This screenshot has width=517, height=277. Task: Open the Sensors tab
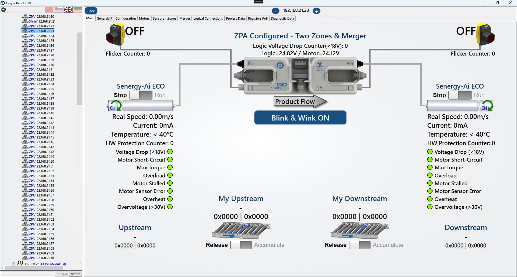tap(158, 19)
